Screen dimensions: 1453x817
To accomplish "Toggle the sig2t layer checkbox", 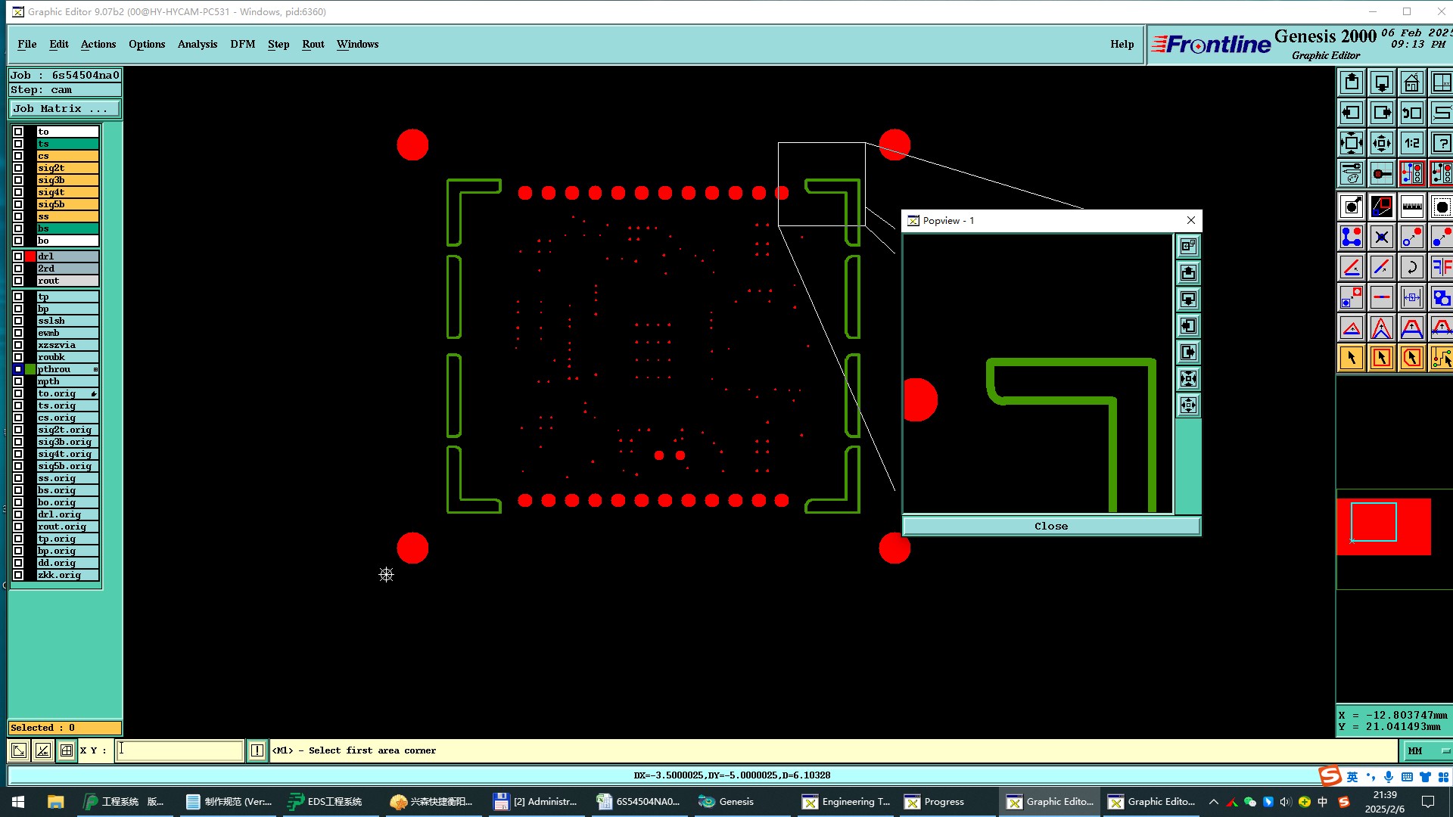I will point(18,168).
